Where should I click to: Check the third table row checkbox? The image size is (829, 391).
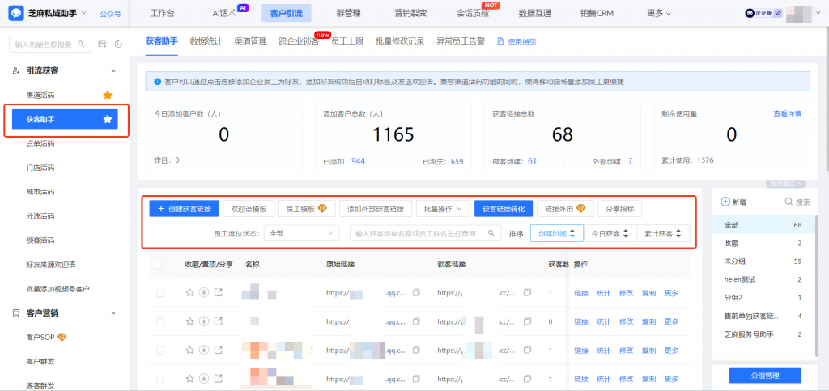pyautogui.click(x=159, y=351)
